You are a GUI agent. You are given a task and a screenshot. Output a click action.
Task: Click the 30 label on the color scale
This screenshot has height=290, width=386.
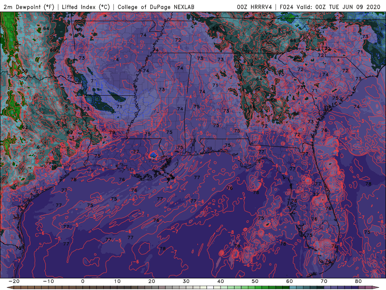pos(186,281)
